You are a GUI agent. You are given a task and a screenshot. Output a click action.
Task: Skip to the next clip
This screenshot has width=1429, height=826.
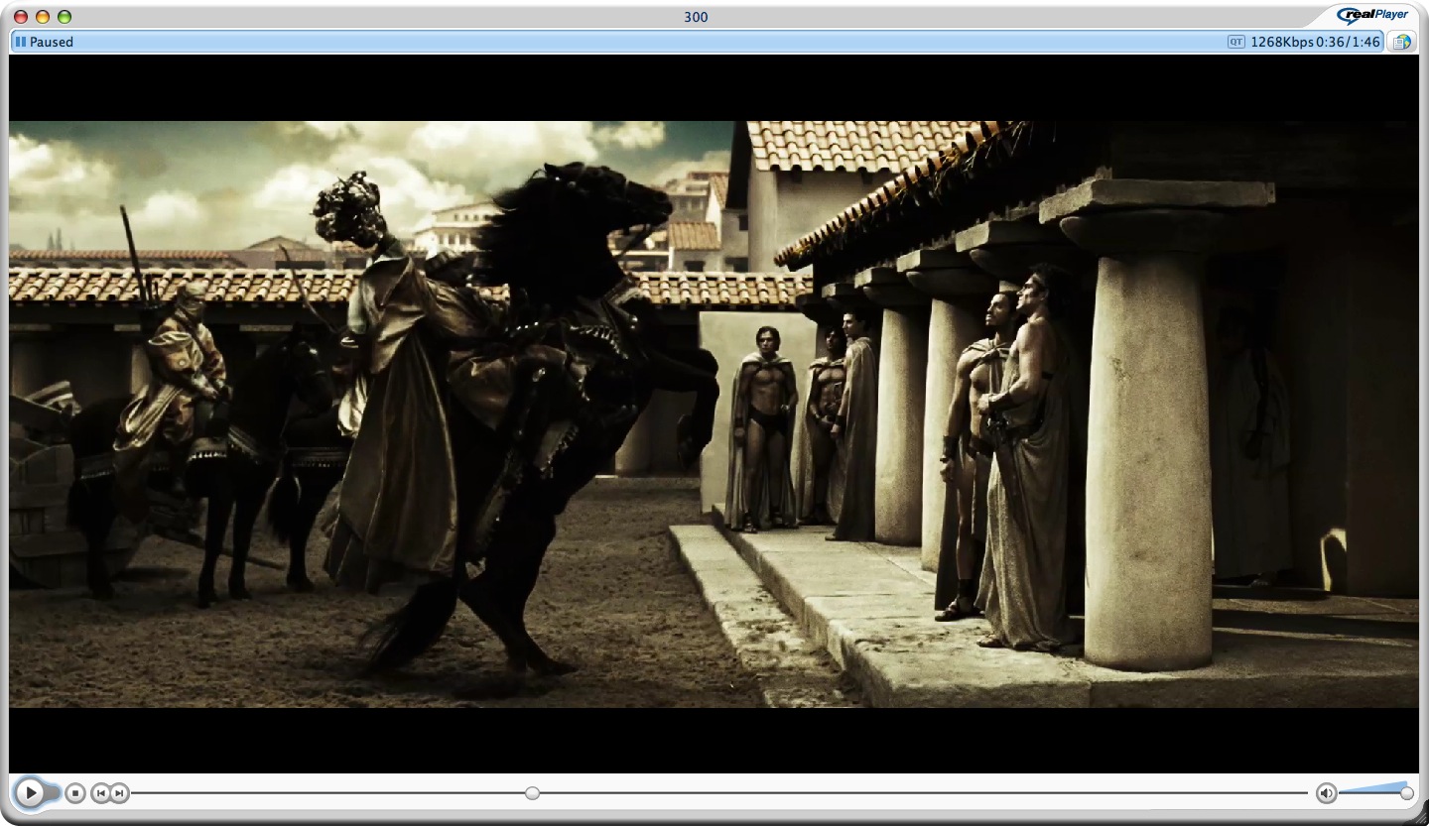coord(119,793)
